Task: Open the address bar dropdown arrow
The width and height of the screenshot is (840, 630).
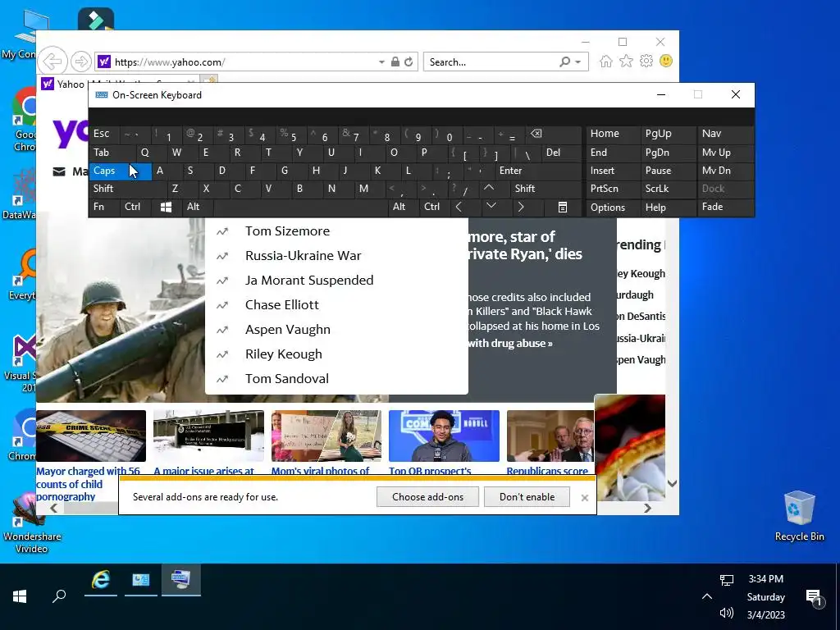Action: [x=381, y=62]
